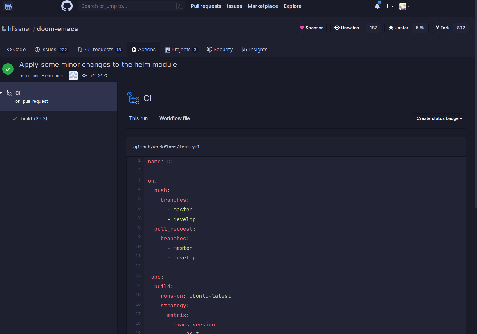Open the Create status badge dropdown
Image resolution: width=477 pixels, height=334 pixels.
click(439, 118)
